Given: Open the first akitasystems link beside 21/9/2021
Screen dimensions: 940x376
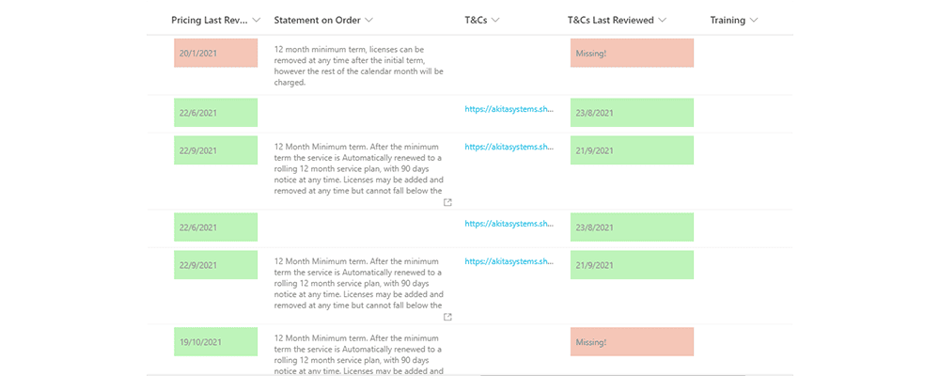Looking at the screenshot, I should tap(509, 147).
